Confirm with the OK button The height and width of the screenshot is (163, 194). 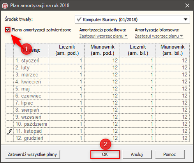point(105,154)
